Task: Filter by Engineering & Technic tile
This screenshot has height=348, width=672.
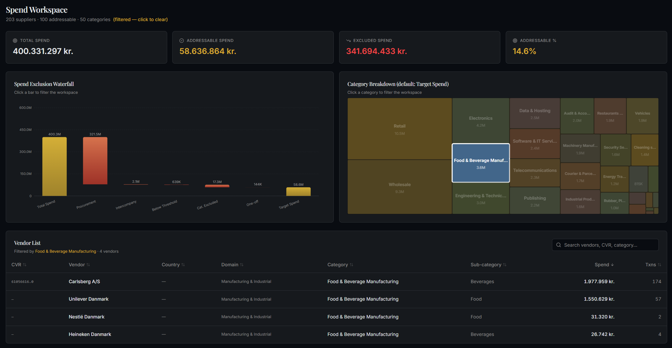Action: click(x=481, y=198)
